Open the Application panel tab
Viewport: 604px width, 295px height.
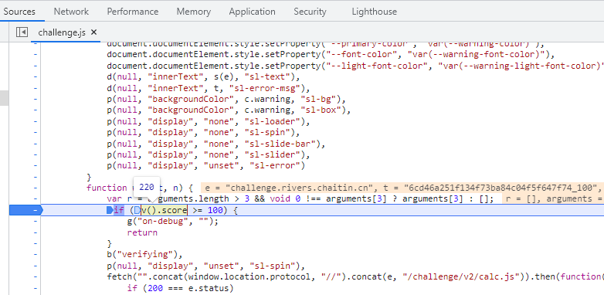click(252, 12)
